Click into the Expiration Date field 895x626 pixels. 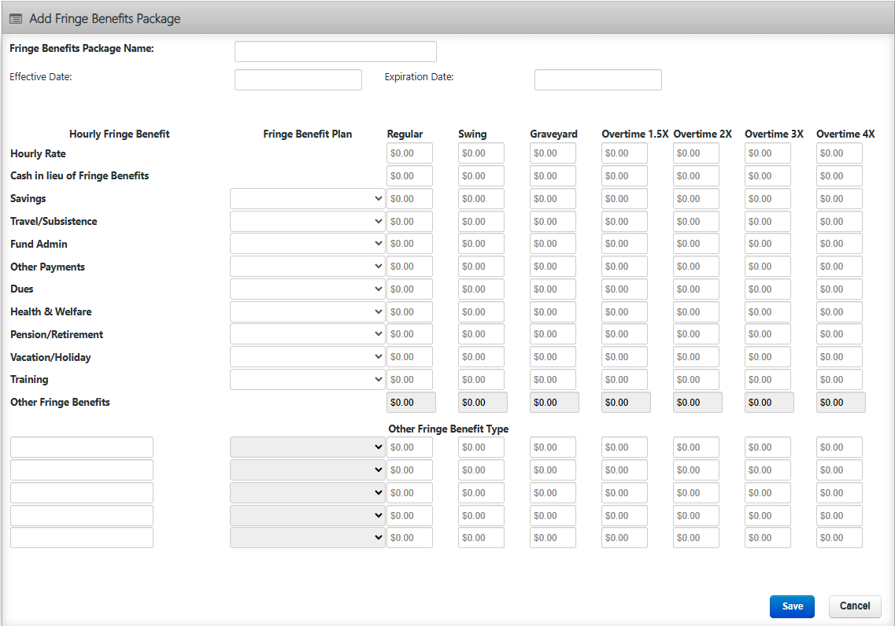(x=597, y=80)
